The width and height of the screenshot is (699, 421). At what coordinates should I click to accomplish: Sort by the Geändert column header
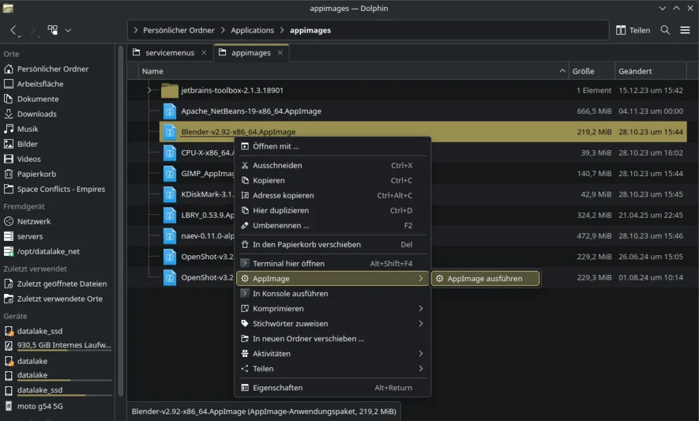(x=651, y=71)
